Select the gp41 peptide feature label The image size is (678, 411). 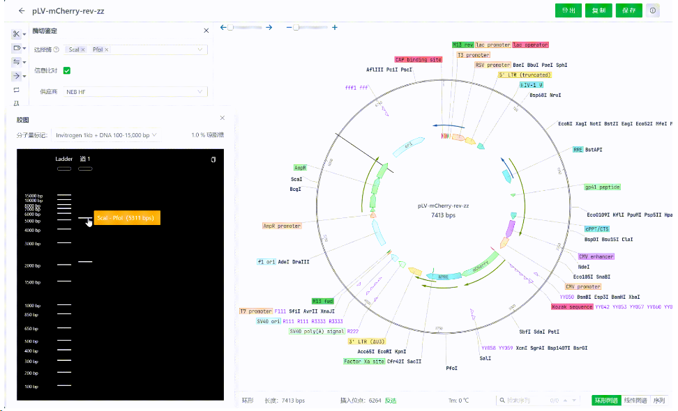(603, 187)
